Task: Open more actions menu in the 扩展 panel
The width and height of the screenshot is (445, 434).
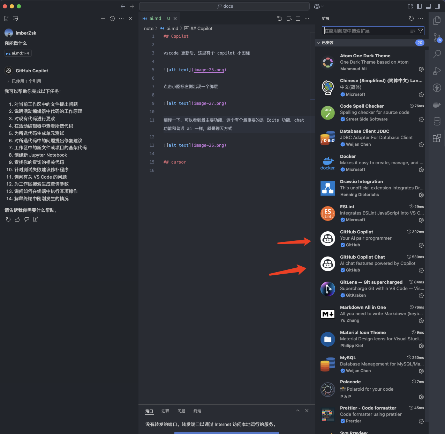Action: [421, 19]
